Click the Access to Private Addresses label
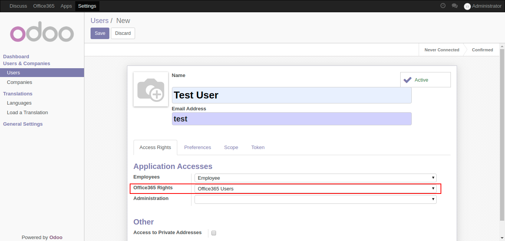The height and width of the screenshot is (241, 505). pos(167,233)
